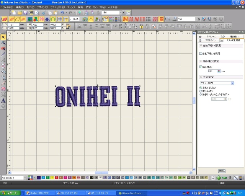Click the green plus add-color icon
Viewport: 245px width, 196px height.
tap(218, 178)
